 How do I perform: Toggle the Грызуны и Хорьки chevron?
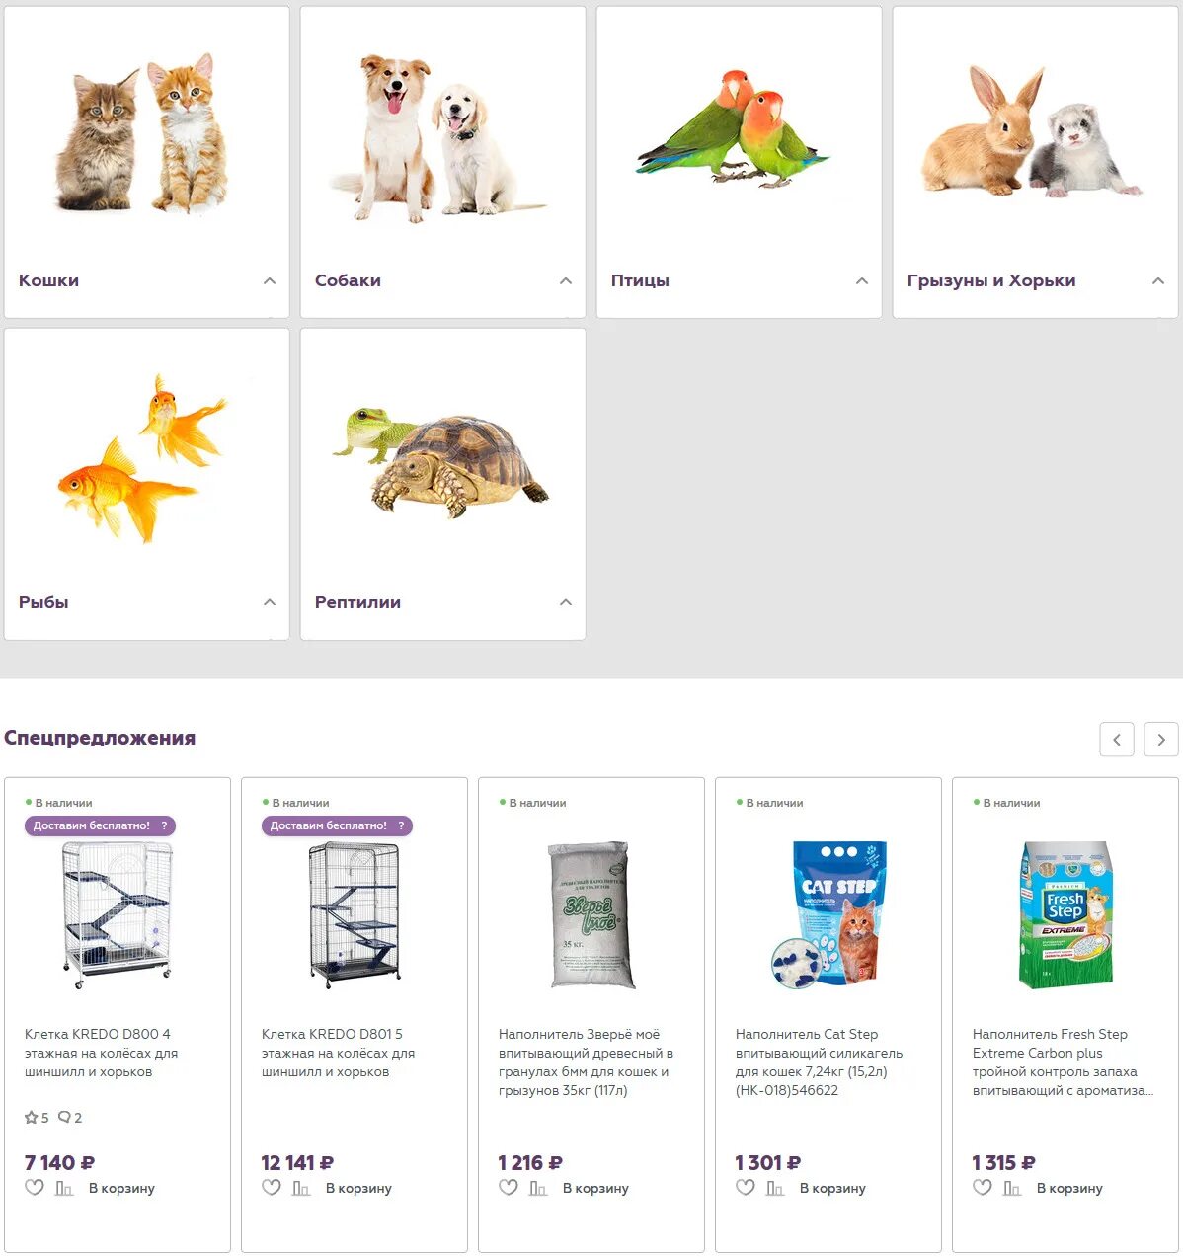[1158, 280]
